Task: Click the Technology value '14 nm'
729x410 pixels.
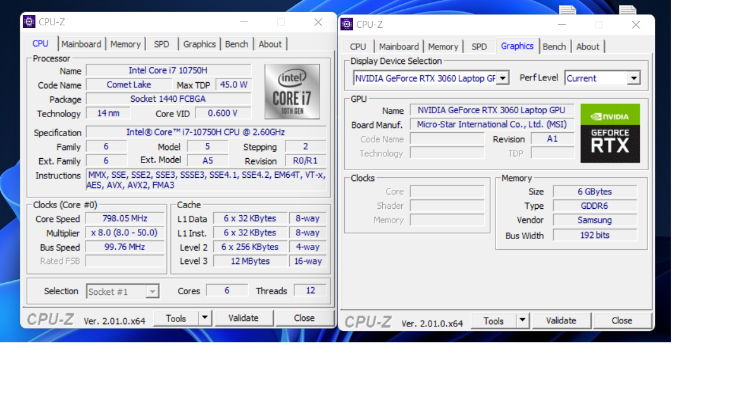Action: [108, 113]
